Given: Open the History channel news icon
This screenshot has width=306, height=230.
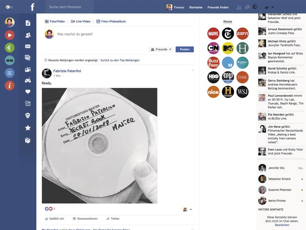Looking at the screenshot, I should pos(228,92).
